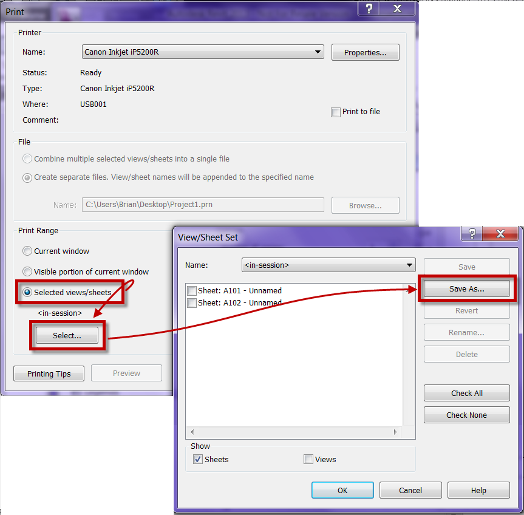524x515 pixels.
Task: Select Combine multiple views into single file
Action: [x=27, y=159]
